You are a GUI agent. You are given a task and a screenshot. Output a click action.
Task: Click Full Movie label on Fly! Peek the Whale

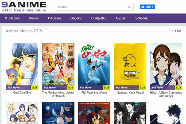click(86, 88)
